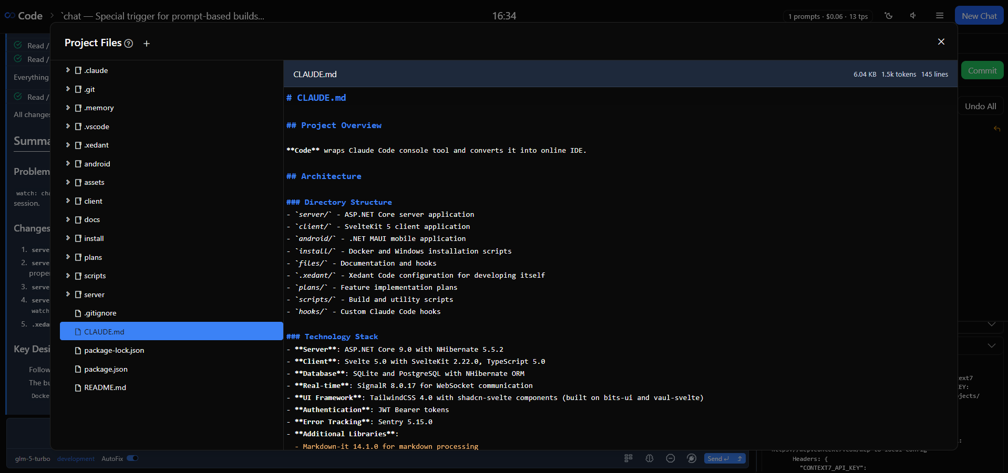
Task: Click the New Chat button
Action: click(979, 16)
